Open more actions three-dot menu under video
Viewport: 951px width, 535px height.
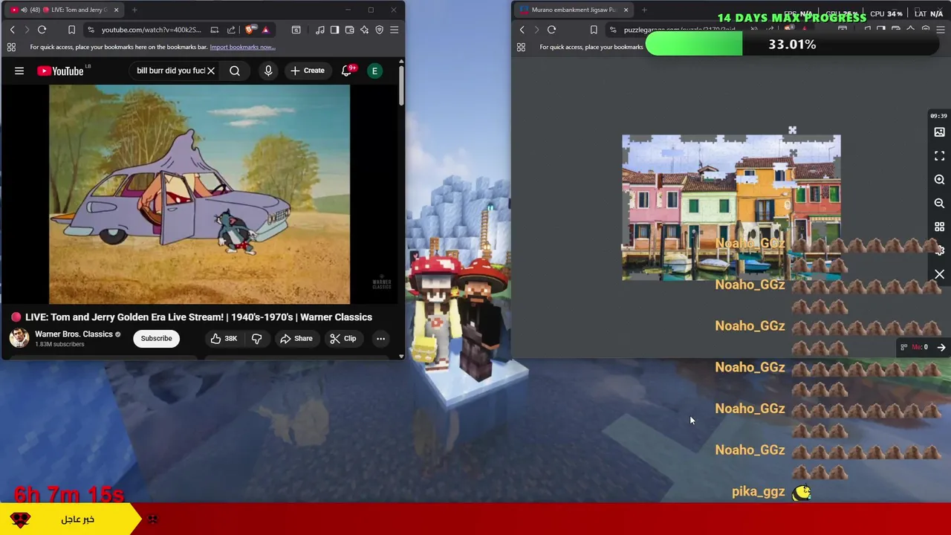coord(380,339)
